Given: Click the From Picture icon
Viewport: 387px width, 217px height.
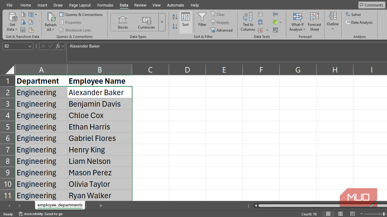Looking at the screenshot, I should tap(31, 14).
